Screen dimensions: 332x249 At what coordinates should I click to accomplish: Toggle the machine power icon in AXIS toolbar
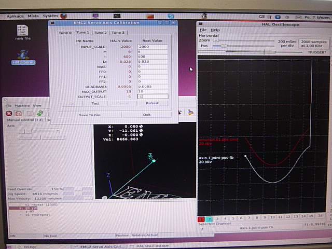(18, 113)
